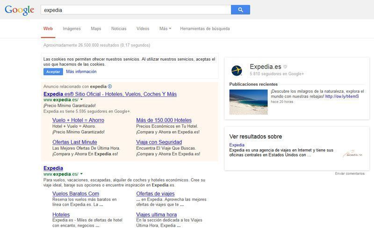Screen dimensions: 374x228
Task: Switch to the Imágenes tab
Action: 72,28
